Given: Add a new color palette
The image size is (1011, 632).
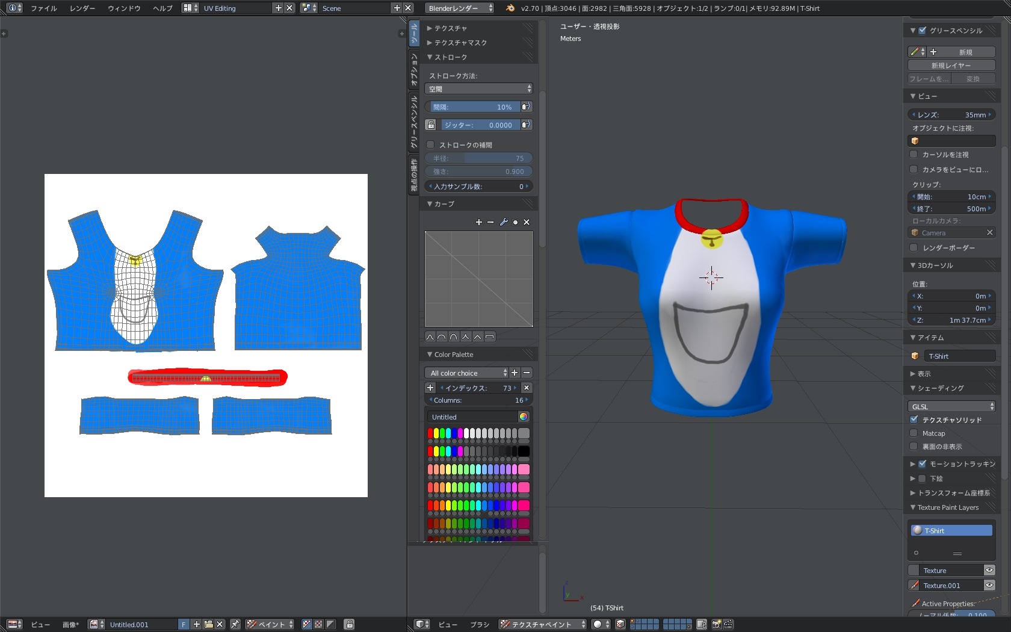Looking at the screenshot, I should 515,373.
